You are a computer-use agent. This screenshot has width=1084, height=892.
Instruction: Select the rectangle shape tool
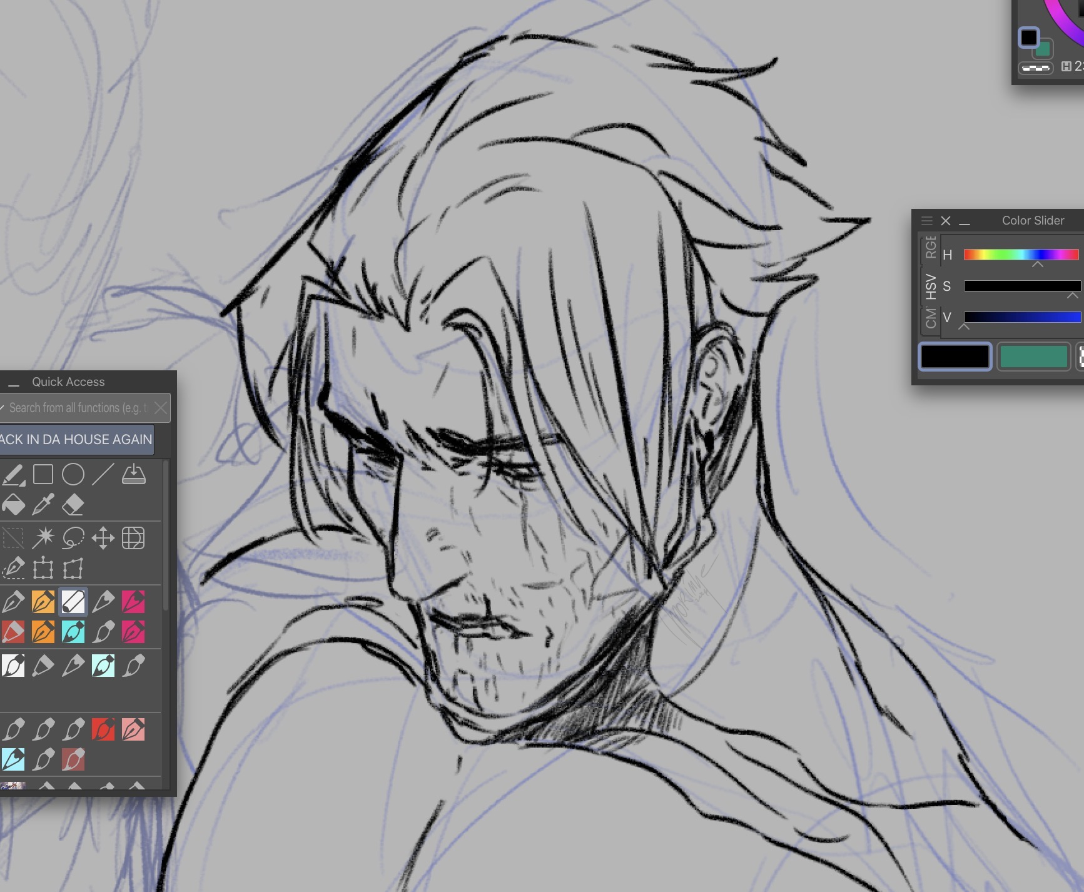coord(43,475)
